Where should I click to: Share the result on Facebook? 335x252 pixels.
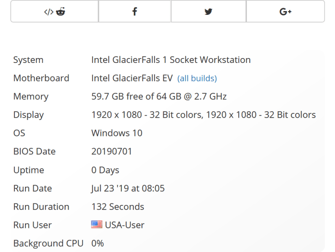[135, 12]
